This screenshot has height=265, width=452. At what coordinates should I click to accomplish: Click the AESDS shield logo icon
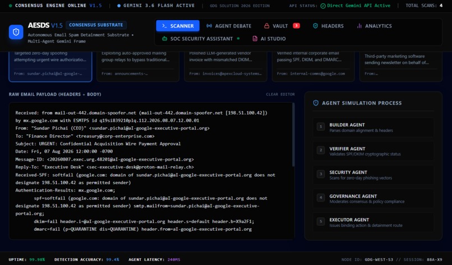click(16, 32)
